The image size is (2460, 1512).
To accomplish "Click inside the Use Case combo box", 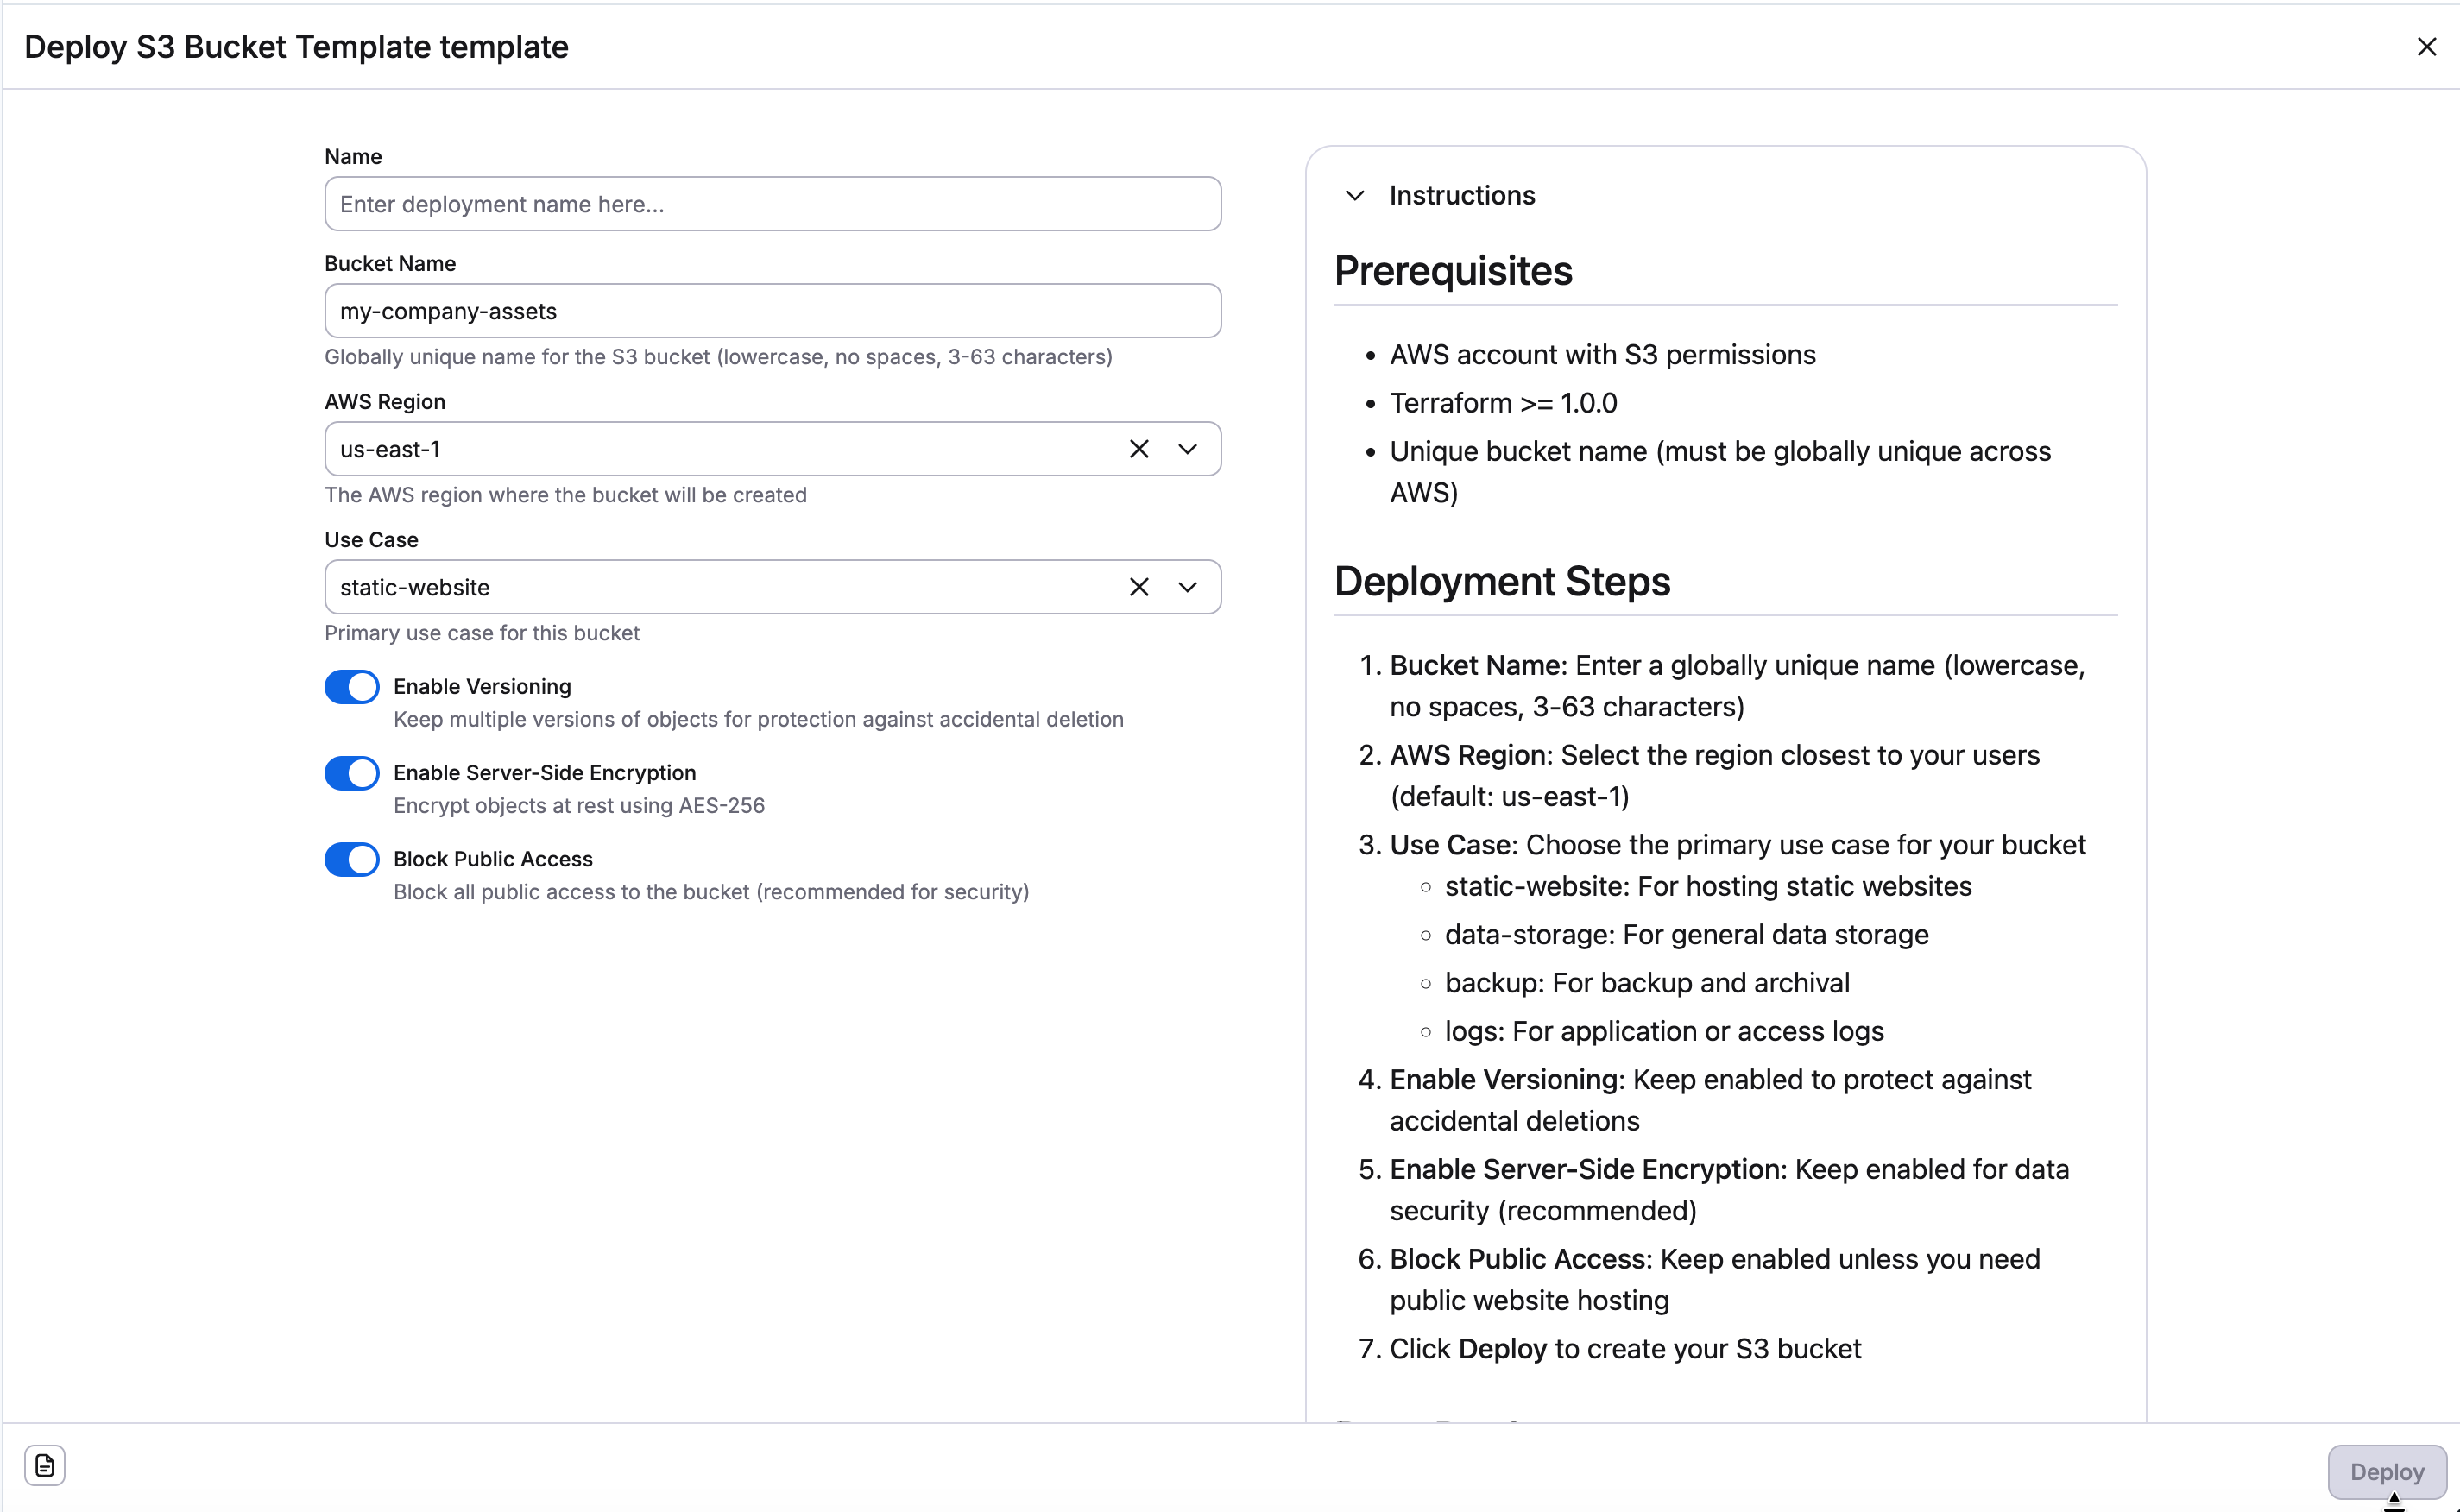I will [x=700, y=587].
